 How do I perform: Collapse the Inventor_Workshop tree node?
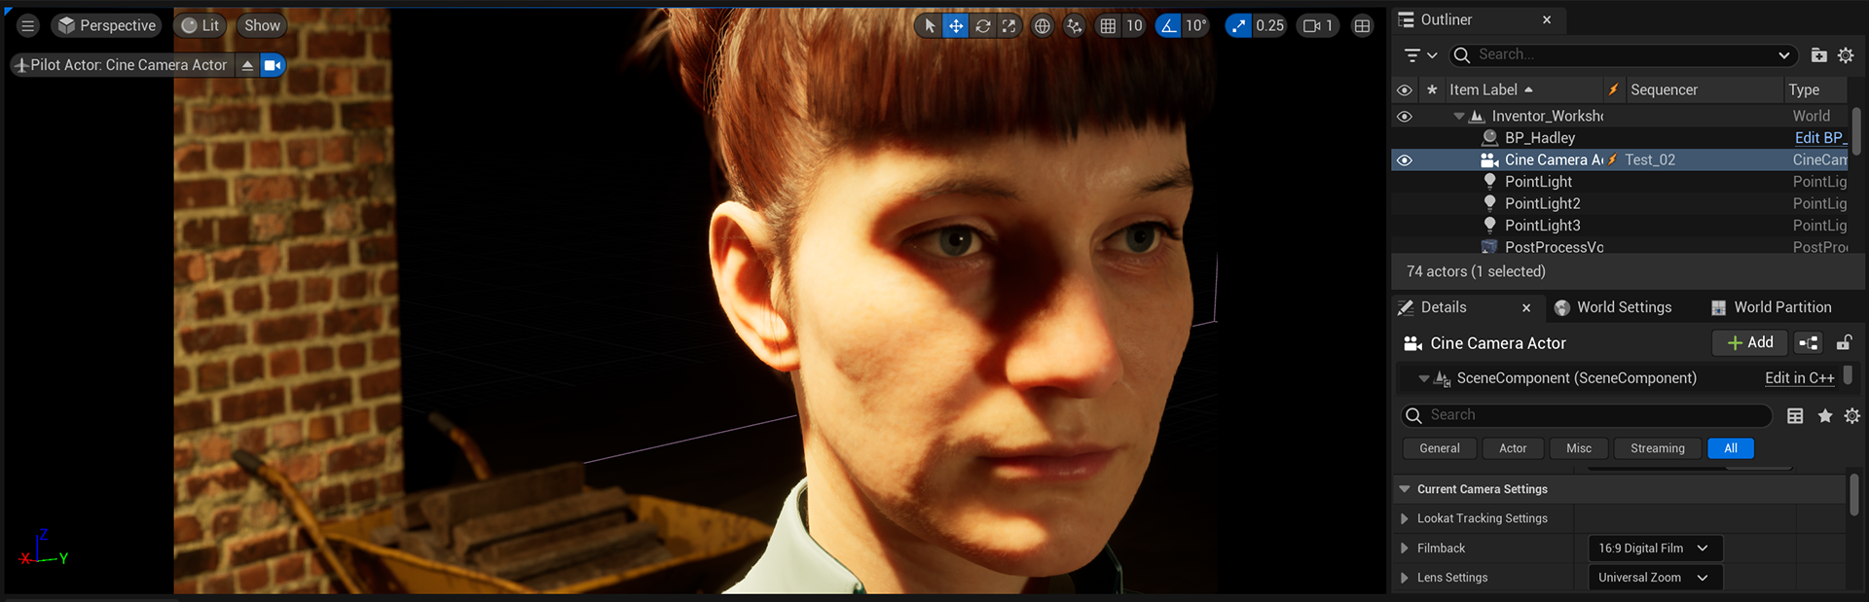[1459, 116]
